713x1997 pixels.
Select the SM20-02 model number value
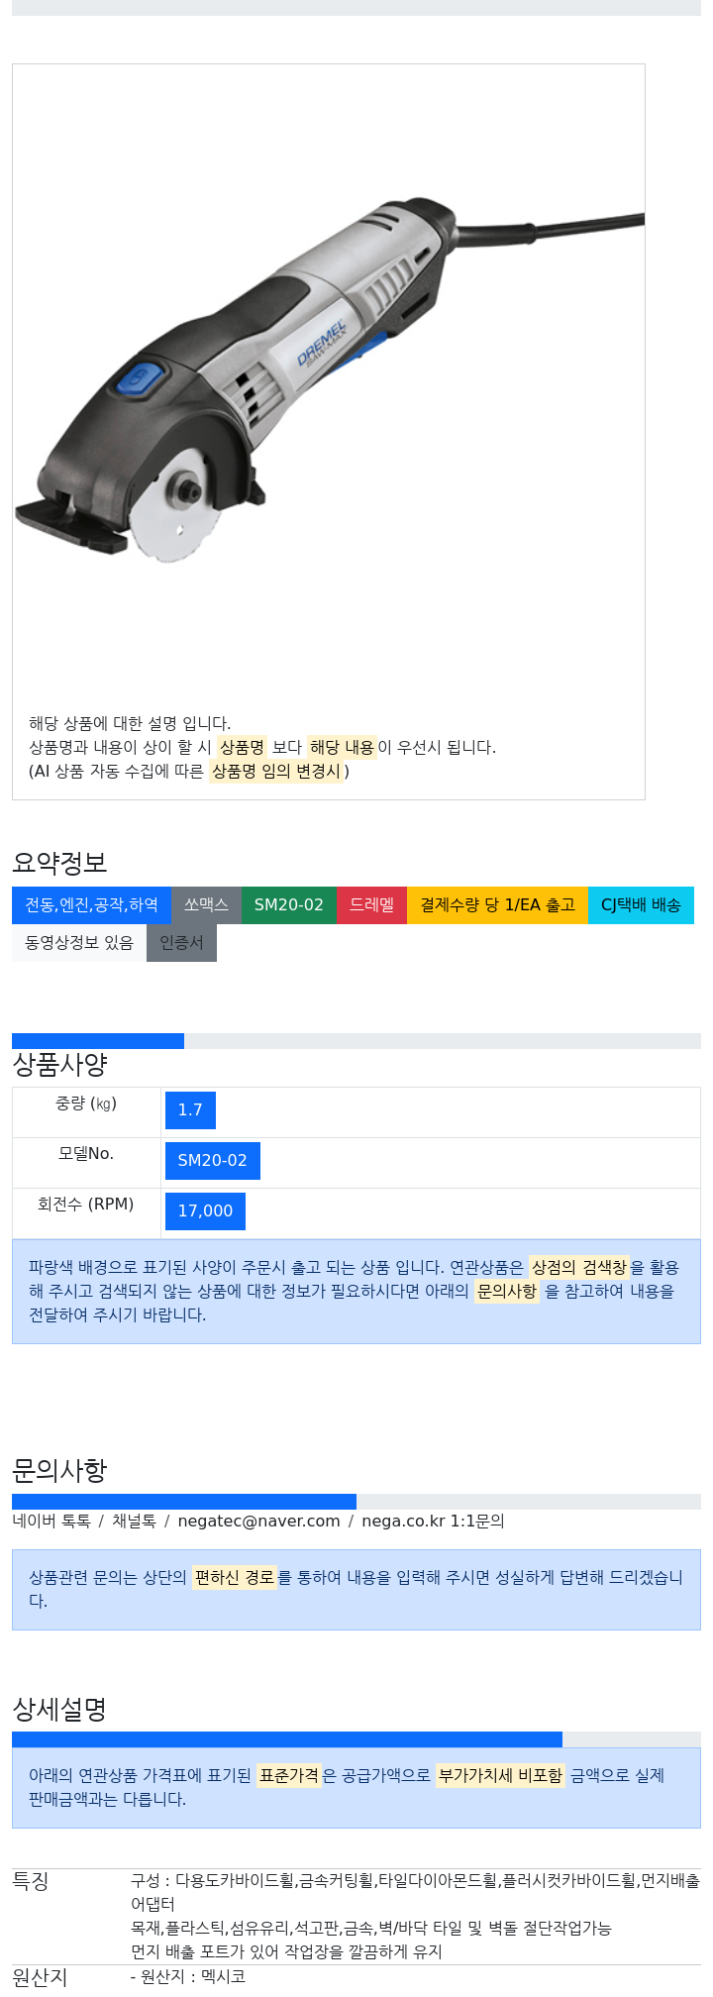point(213,1161)
